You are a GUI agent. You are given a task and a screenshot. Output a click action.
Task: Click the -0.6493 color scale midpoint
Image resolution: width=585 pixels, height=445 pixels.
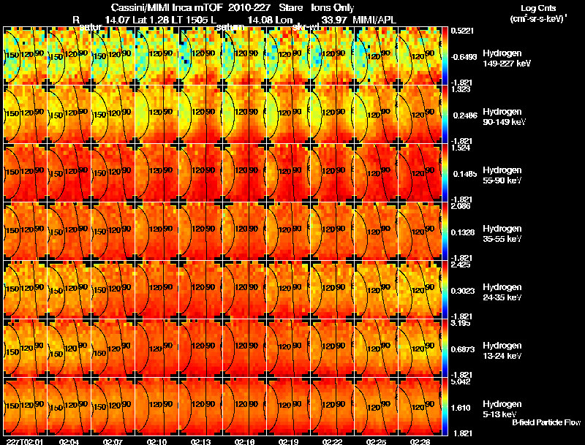(464, 57)
